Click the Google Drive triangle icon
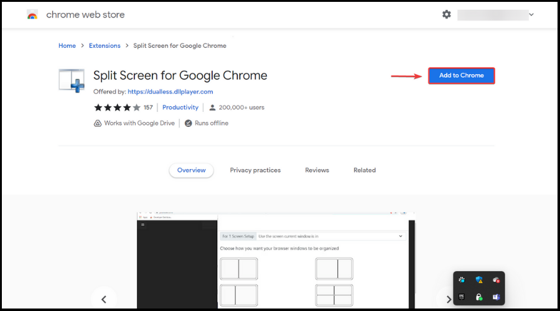 98,123
